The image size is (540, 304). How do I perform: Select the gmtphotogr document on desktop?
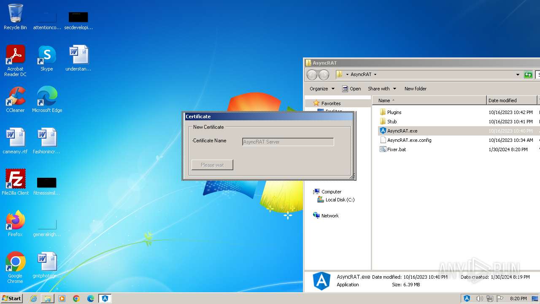47,265
